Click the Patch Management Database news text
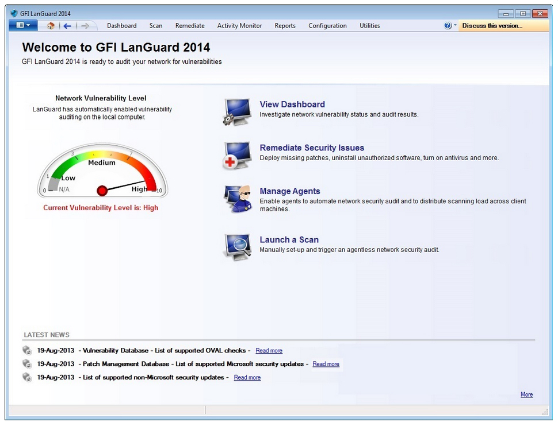Image resolution: width=558 pixels, height=422 pixels. (x=193, y=364)
